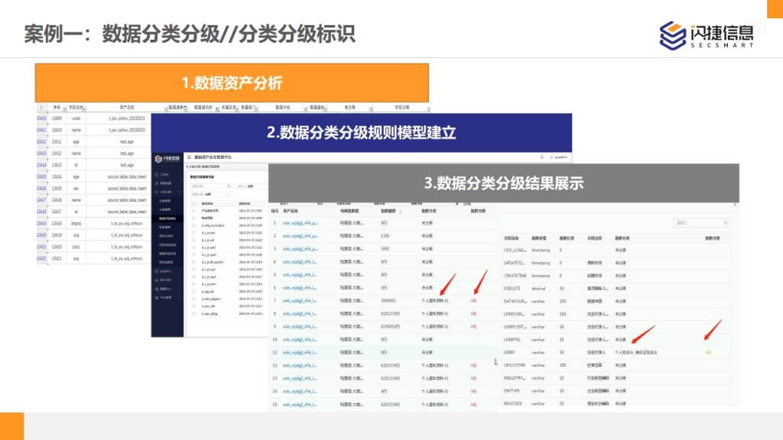
Task: Click the 个人姓名 classification in the LEREP row
Action: [623, 352]
